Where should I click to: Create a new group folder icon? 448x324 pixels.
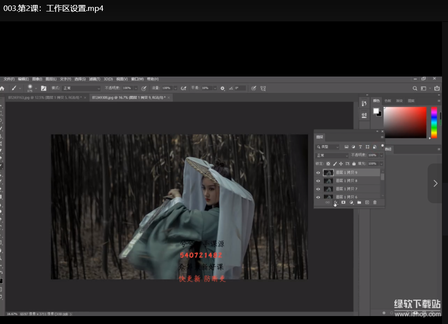pos(359,202)
